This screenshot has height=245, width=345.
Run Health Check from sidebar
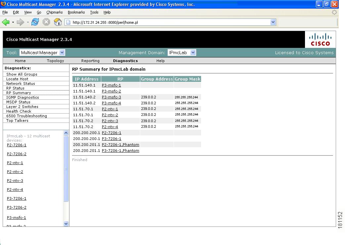coord(19,111)
